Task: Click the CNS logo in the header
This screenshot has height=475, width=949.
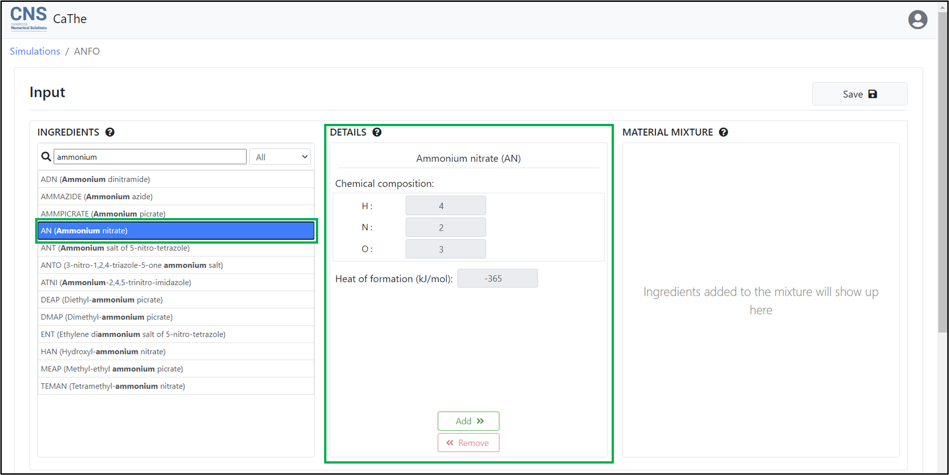Action: (28, 18)
